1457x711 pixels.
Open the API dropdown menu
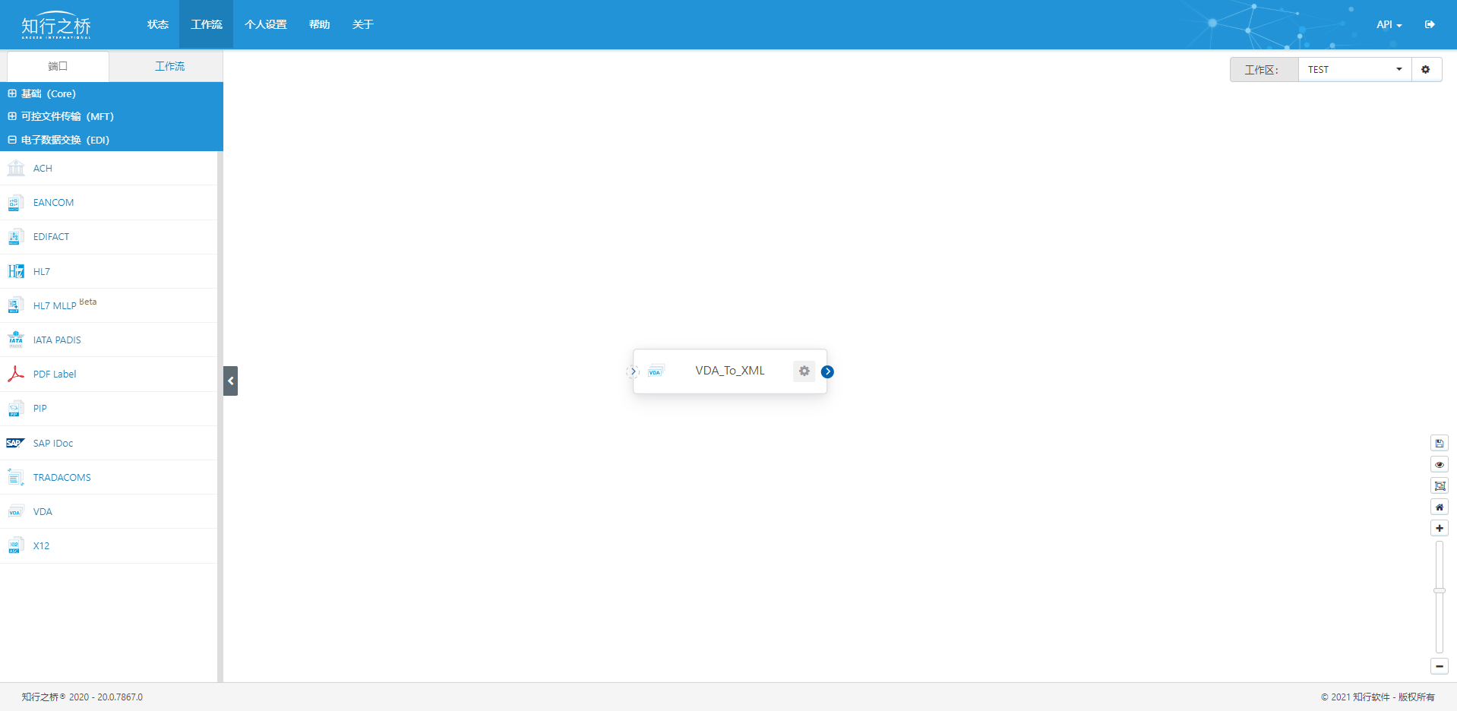click(x=1389, y=24)
